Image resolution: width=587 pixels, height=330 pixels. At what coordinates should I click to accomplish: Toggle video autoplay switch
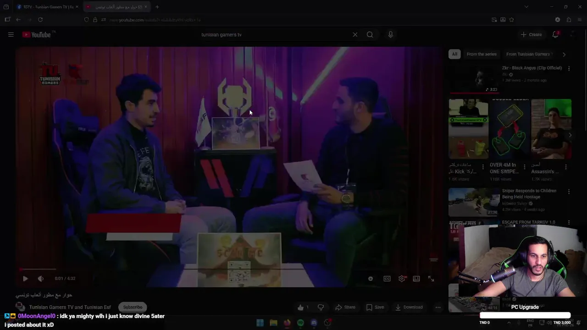tap(371, 278)
